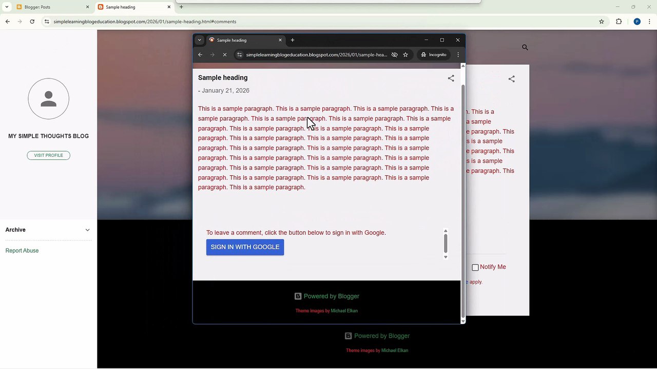The image size is (657, 369).
Task: Open tab search dropdown in Incognito window
Action: pos(200,40)
